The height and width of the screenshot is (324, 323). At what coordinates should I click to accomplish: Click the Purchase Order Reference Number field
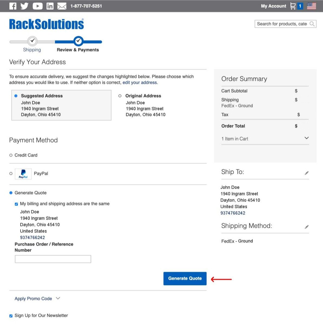[53, 259]
